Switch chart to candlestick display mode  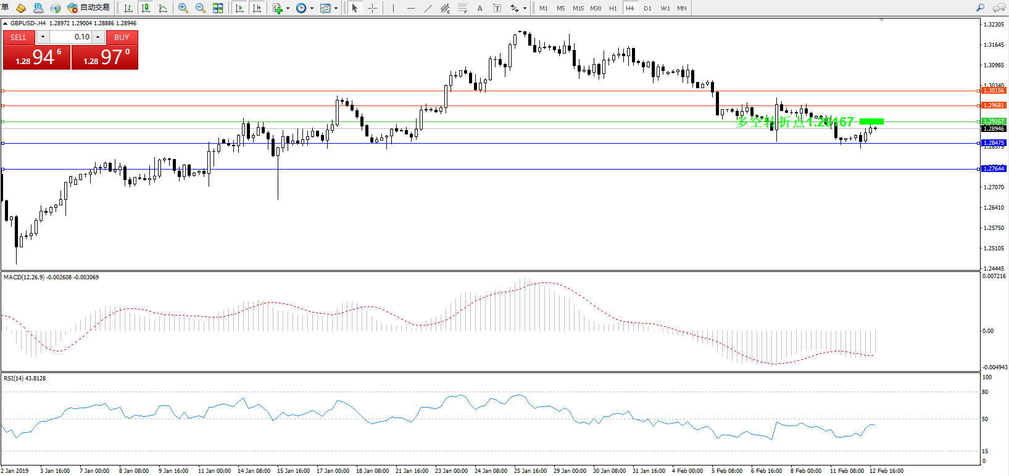pyautogui.click(x=146, y=8)
